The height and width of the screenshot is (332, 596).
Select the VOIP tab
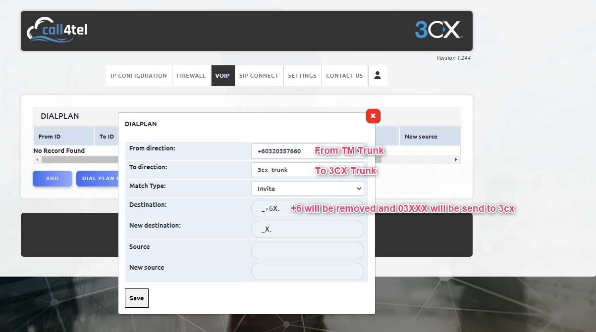click(x=222, y=76)
